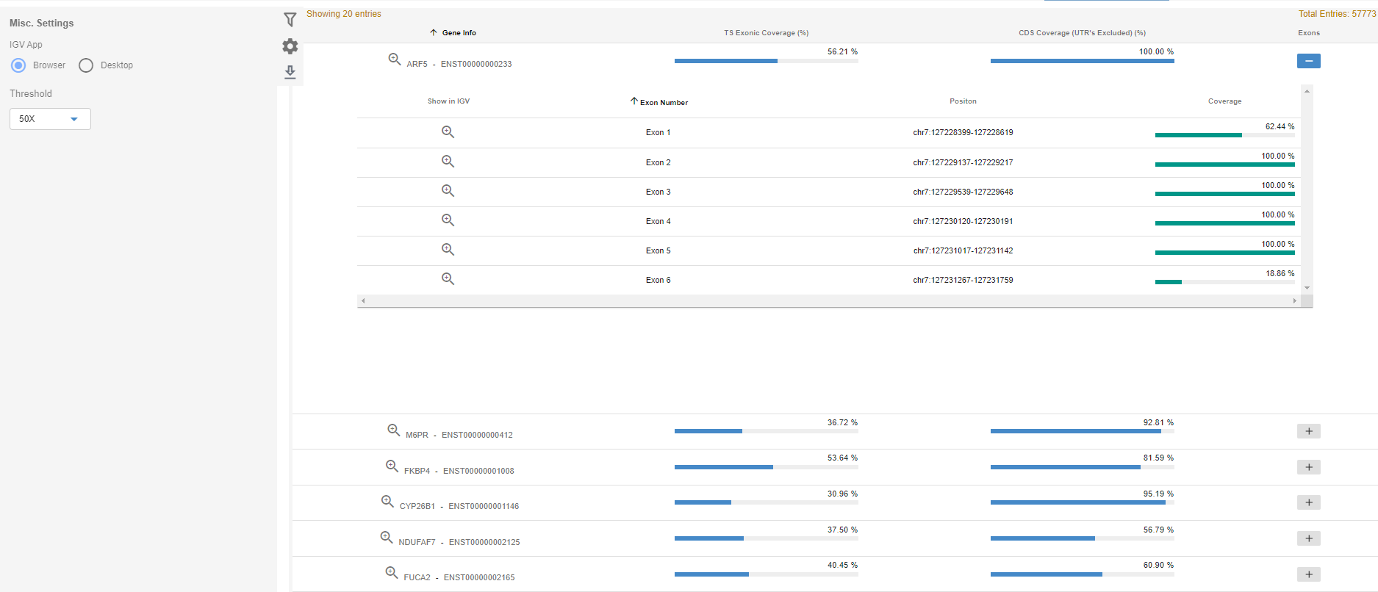
Task: Click FUCA2 - ENST00000002165 label
Action: [459, 577]
